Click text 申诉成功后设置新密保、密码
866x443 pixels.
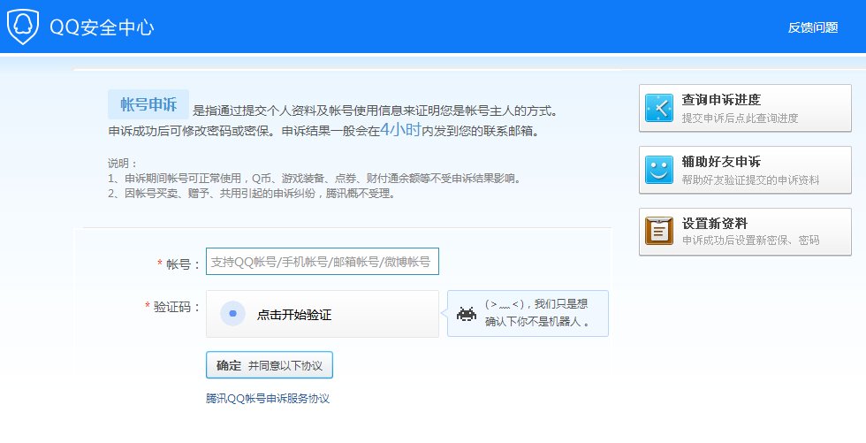tap(750, 241)
